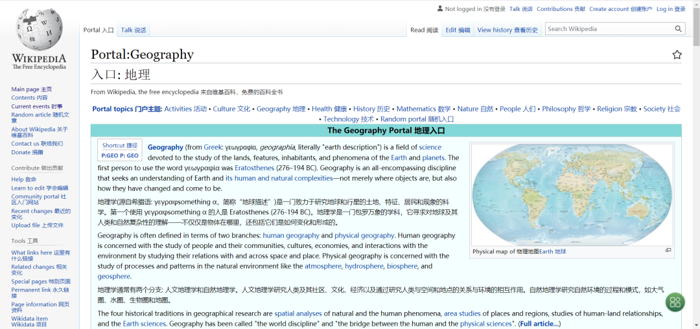700x329 pixels.
Task: Open the Edit tab
Action: click(x=458, y=30)
